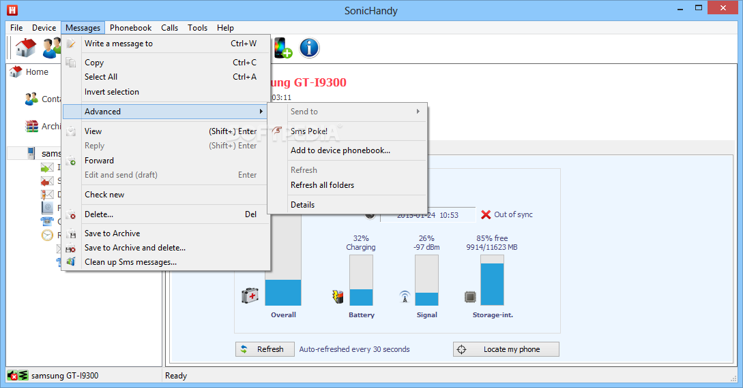Choose Add to device phonebook...
The image size is (743, 388).
click(348, 150)
